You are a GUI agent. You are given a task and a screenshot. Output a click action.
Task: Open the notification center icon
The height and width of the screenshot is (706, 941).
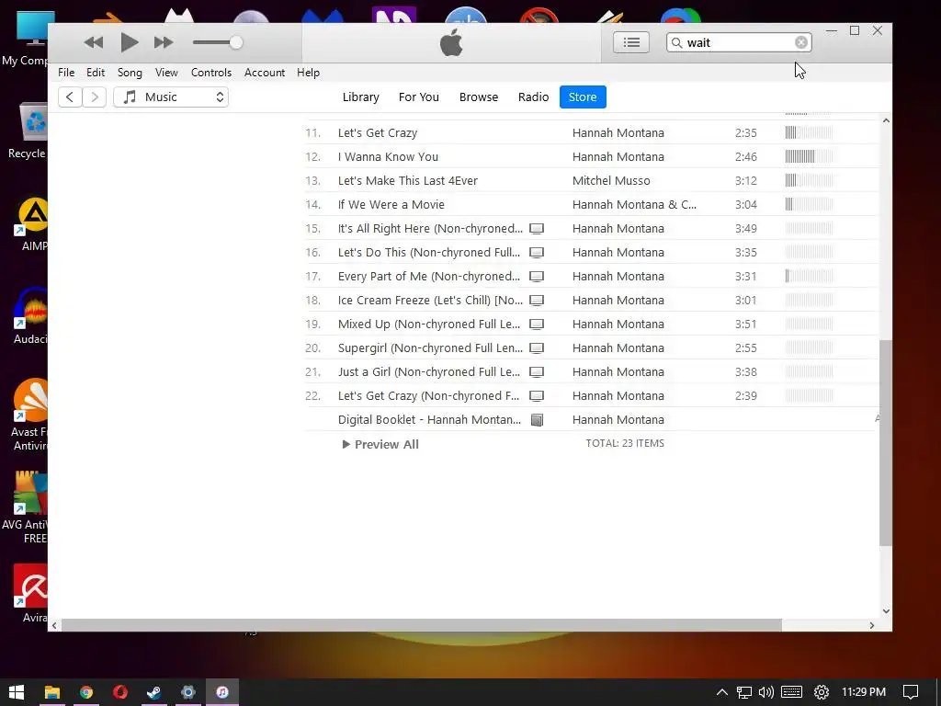point(911,692)
